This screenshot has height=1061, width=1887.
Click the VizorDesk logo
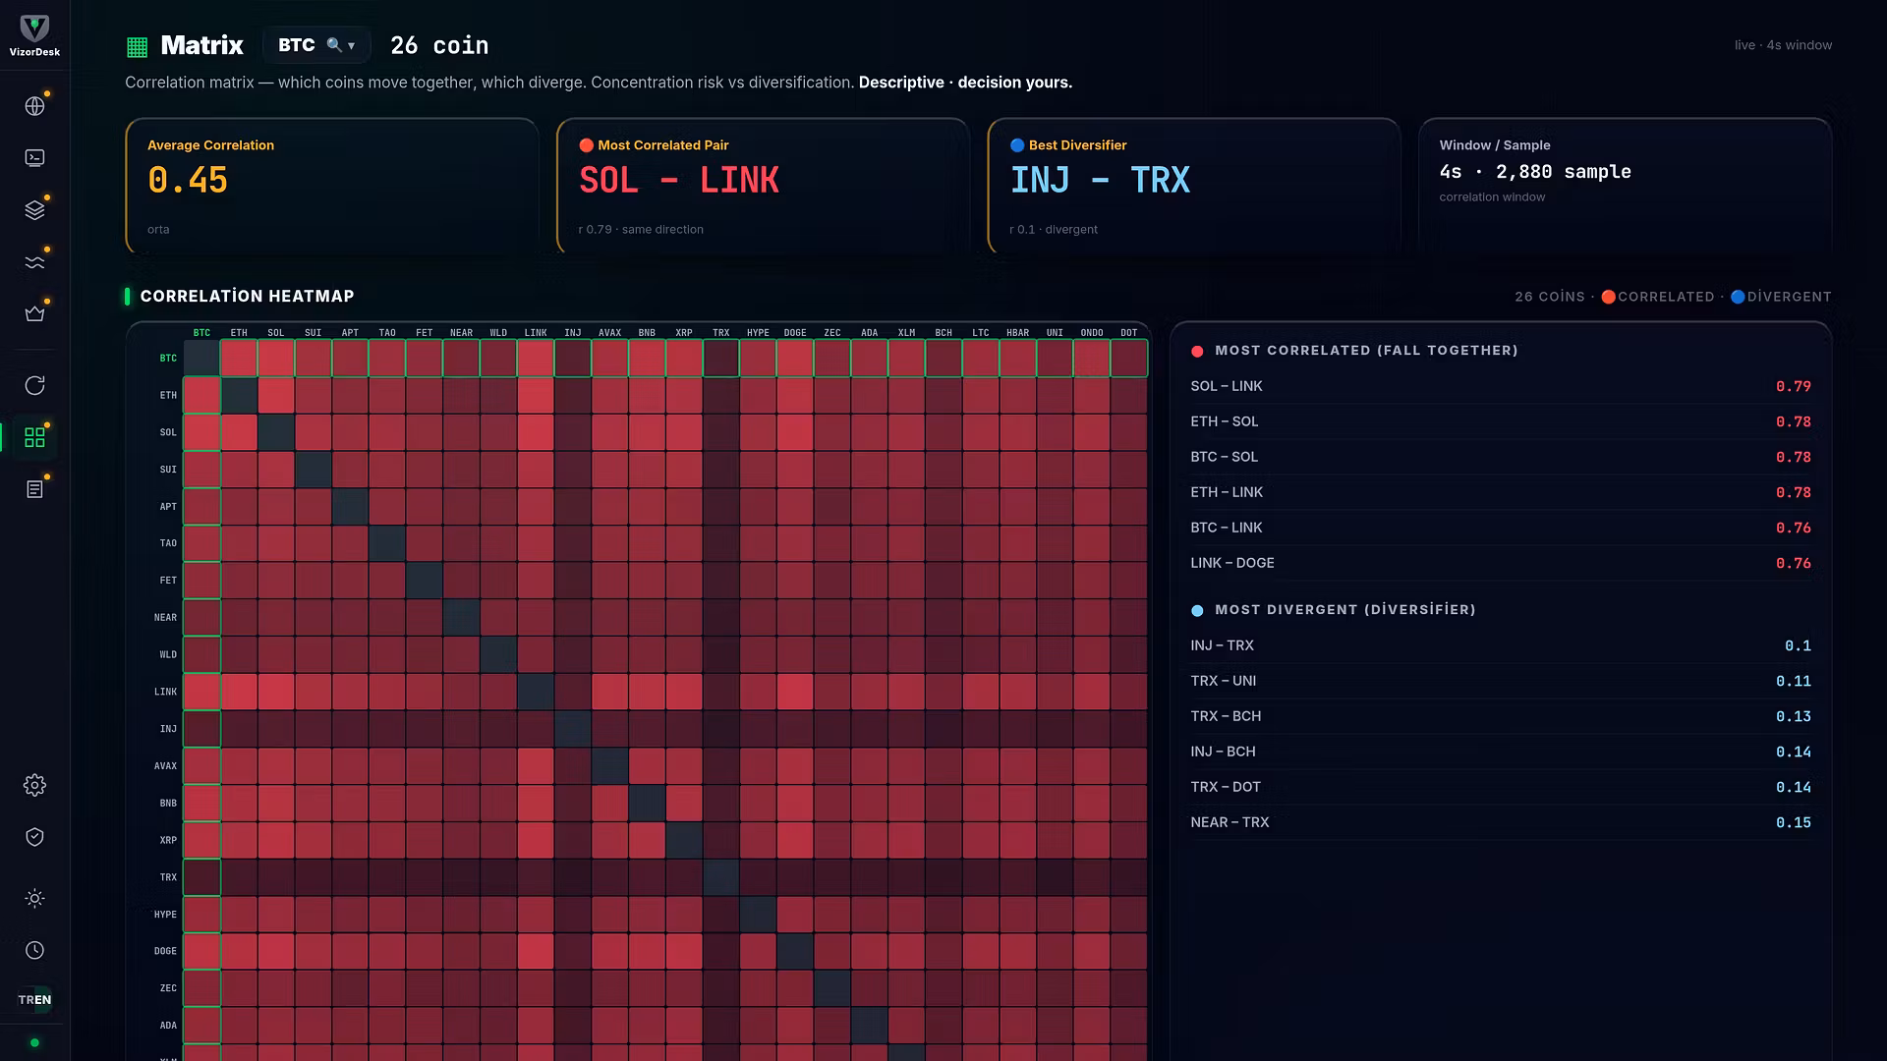(34, 35)
